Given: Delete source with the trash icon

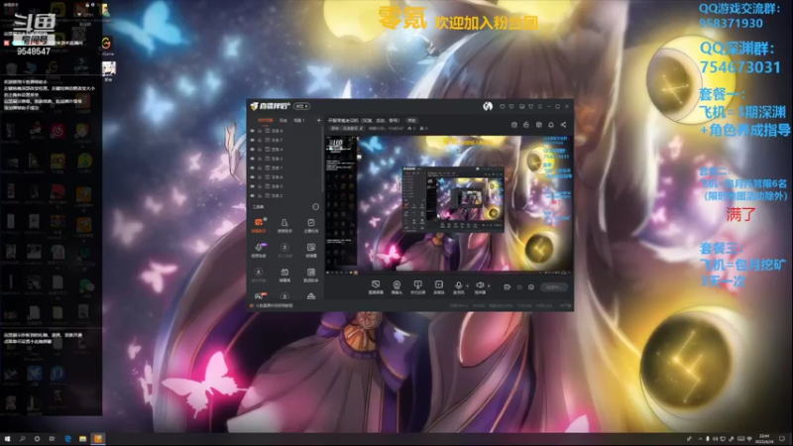Looking at the screenshot, I should point(514,125).
